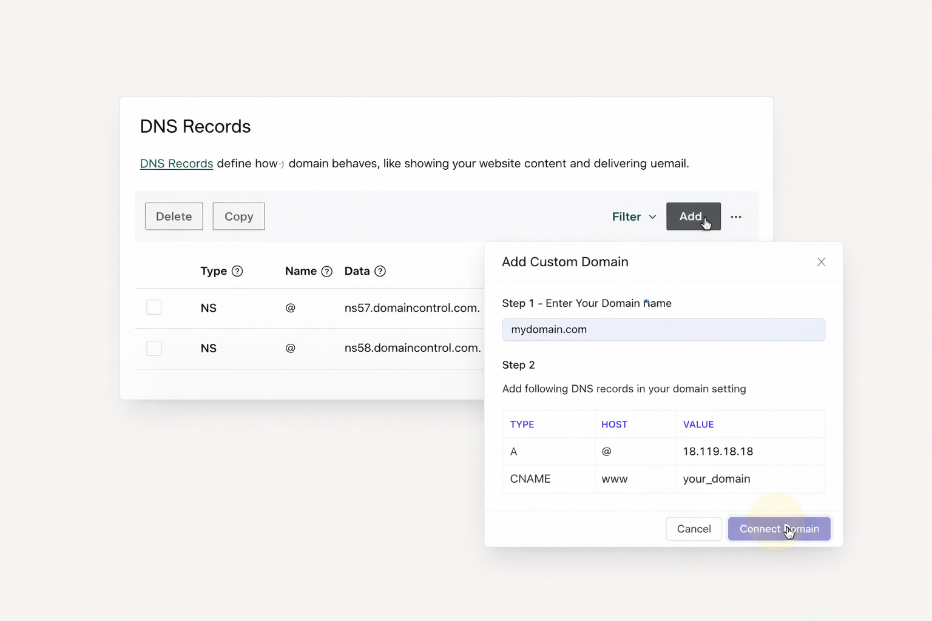Click the Copy button
This screenshot has height=621, width=932.
point(238,217)
